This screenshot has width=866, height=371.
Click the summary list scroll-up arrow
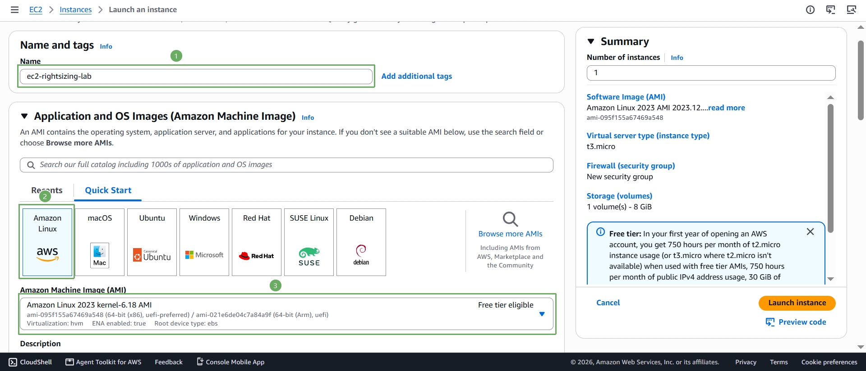(x=830, y=97)
